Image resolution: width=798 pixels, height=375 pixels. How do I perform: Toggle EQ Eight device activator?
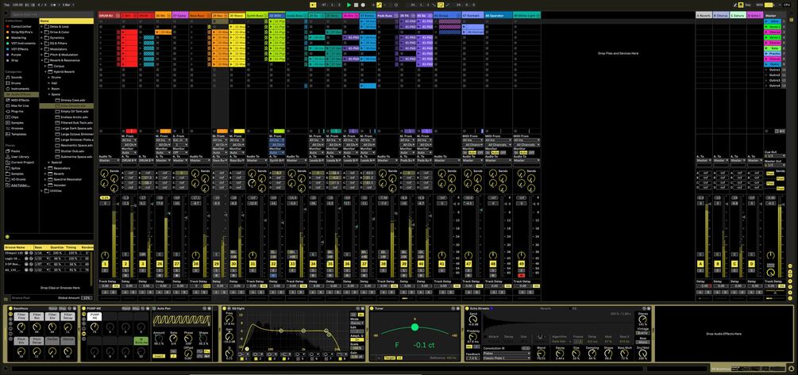225,308
